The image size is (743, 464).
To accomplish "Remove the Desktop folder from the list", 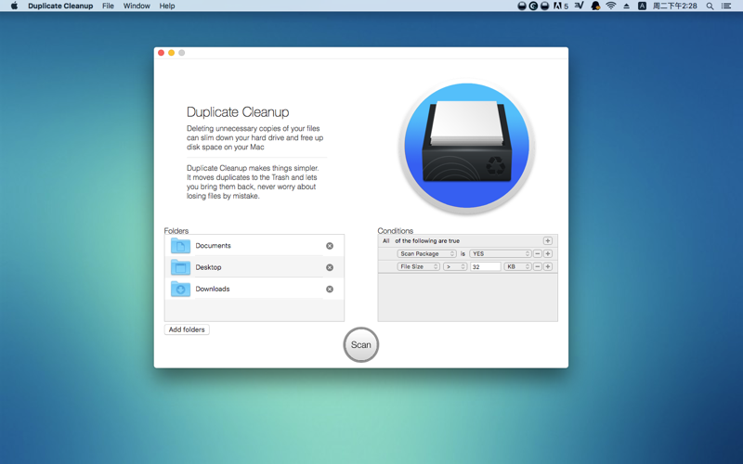I will tap(330, 267).
